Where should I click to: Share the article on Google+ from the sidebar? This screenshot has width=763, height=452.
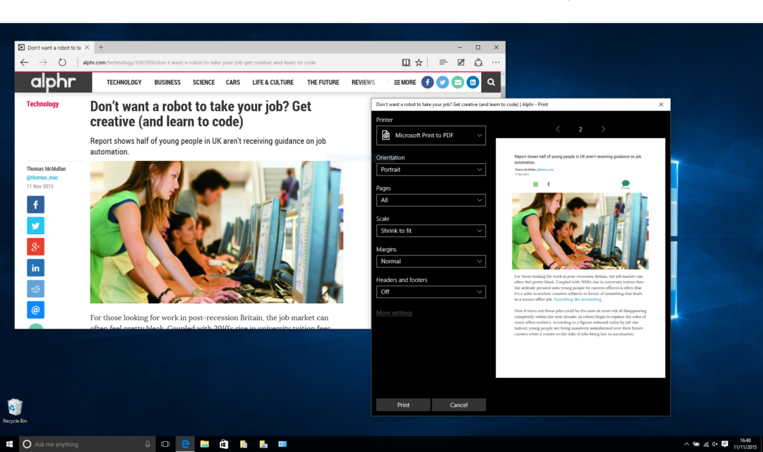coord(36,247)
